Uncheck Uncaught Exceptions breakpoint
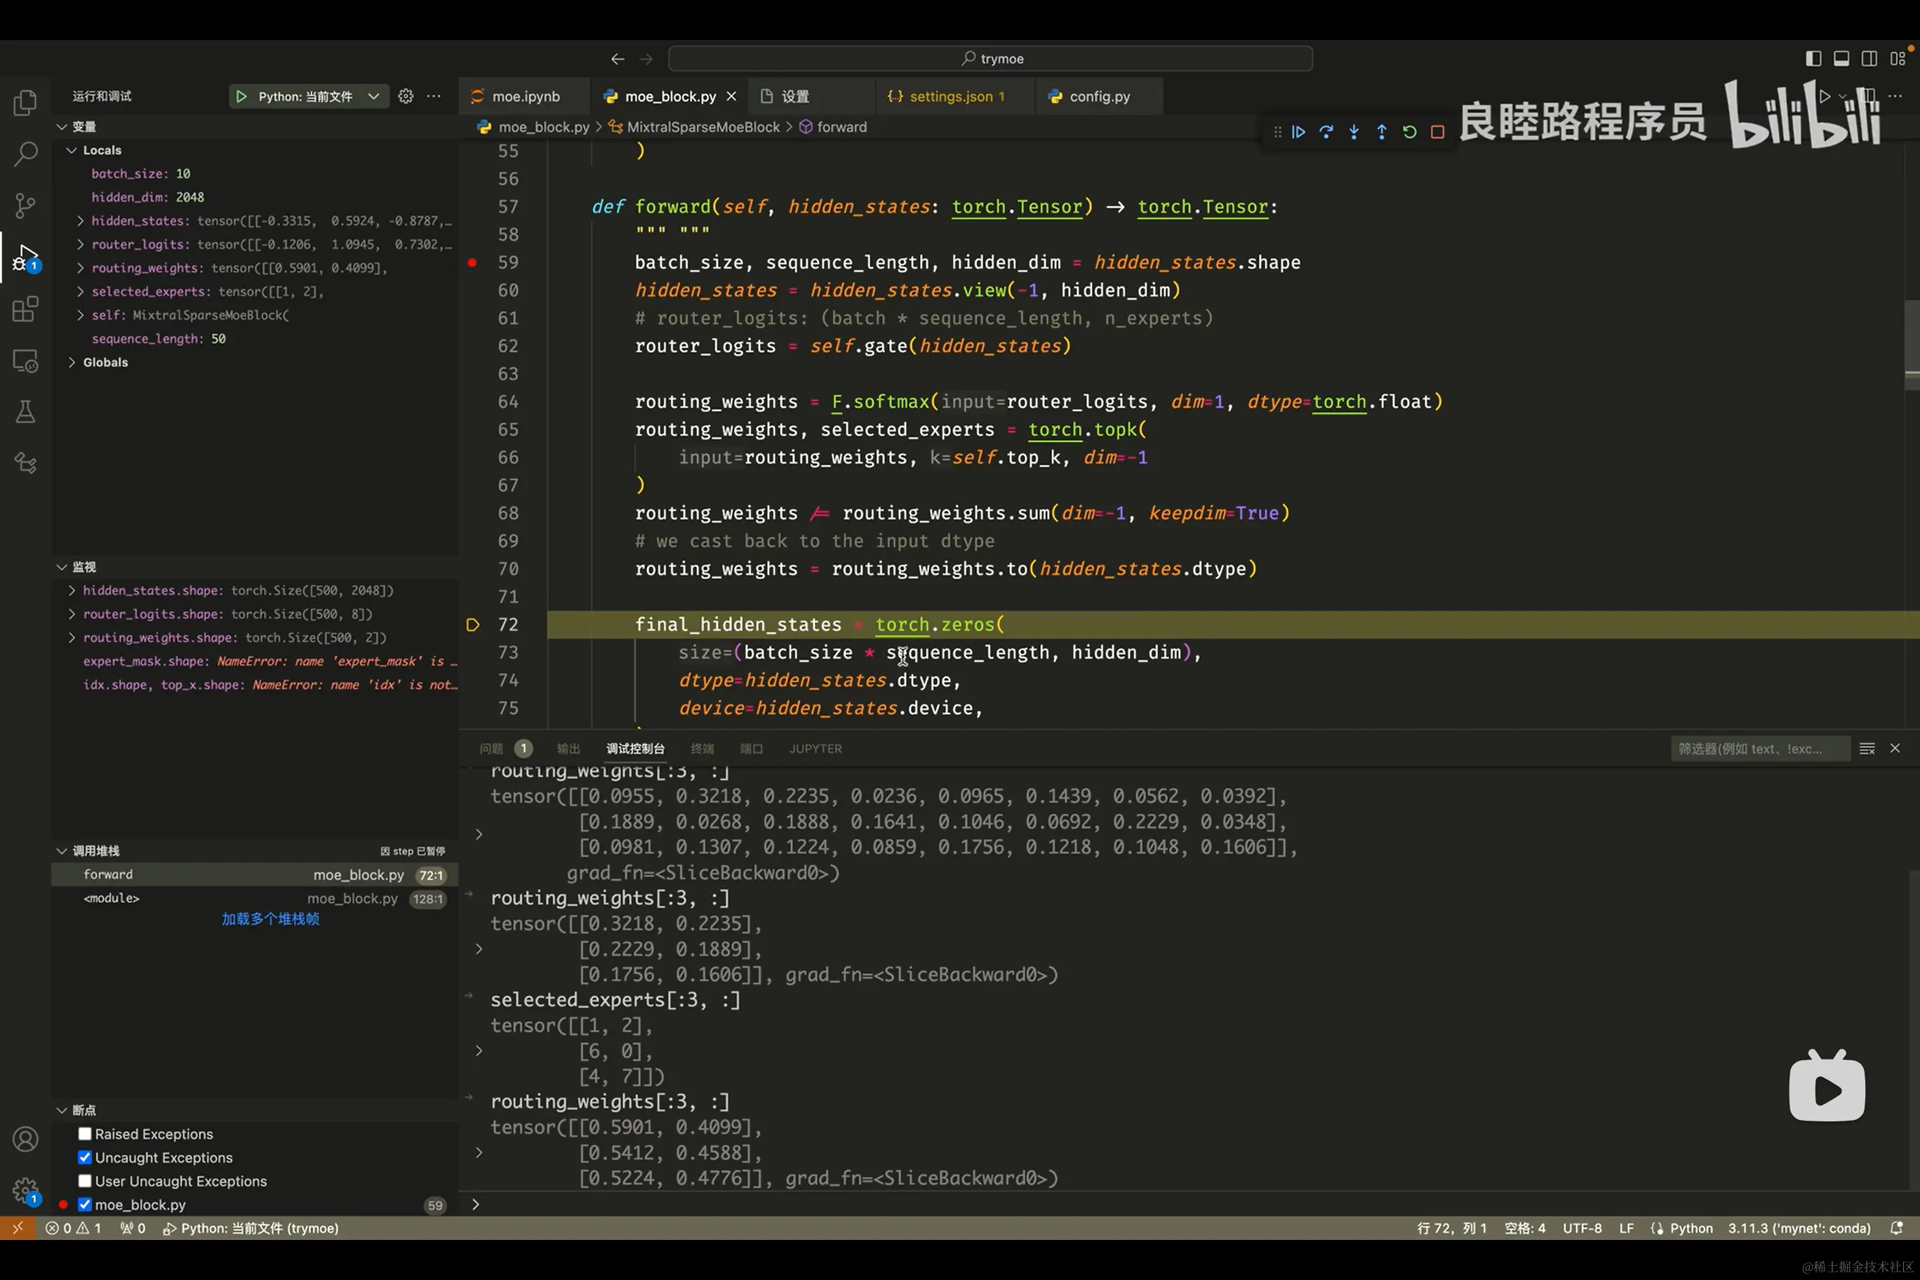Viewport: 1920px width, 1280px height. coord(85,1158)
